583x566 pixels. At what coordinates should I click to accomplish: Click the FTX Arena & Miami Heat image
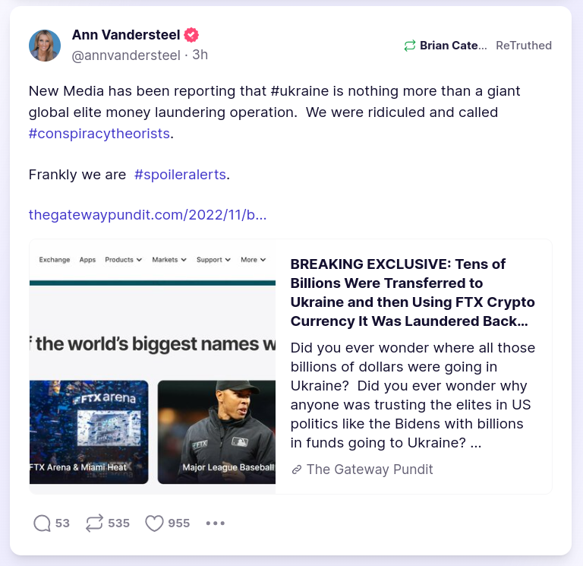[88, 432]
